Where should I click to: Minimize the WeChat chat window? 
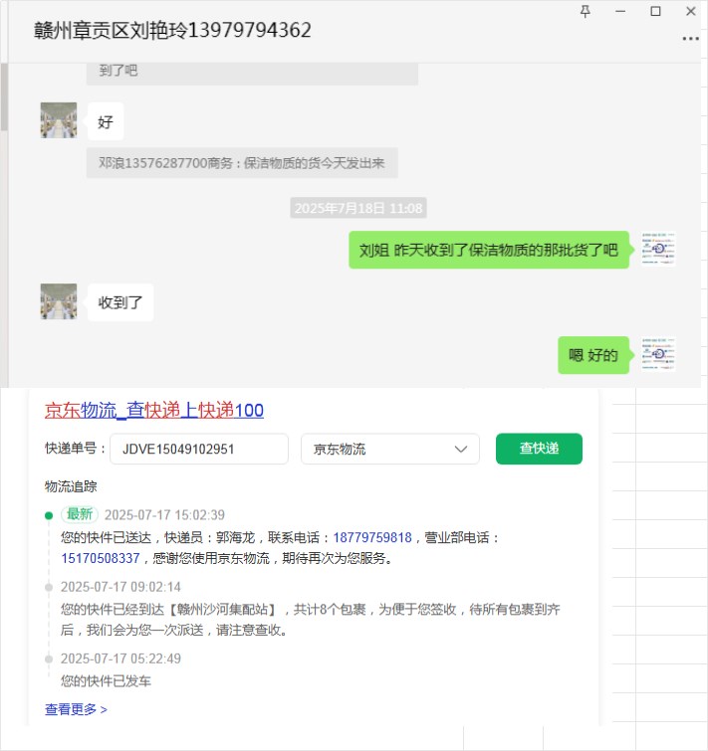(620, 12)
